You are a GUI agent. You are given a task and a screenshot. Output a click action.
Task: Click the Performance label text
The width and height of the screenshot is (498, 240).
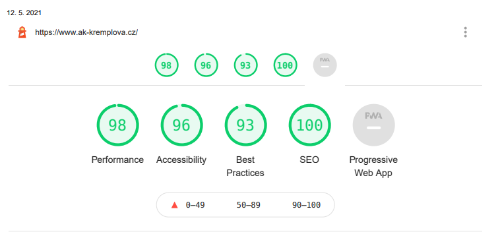tap(117, 160)
